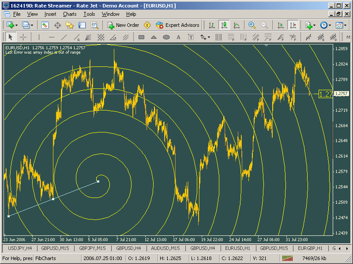Click the New Order button
Image resolution: width=353 pixels, height=264 pixels.
tap(123, 25)
